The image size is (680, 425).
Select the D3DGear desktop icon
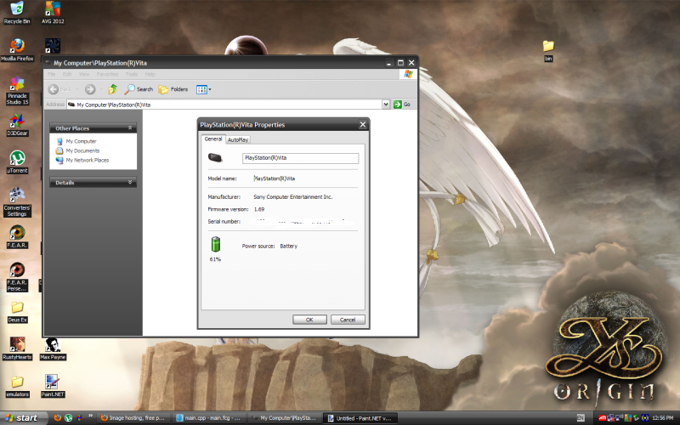click(17, 125)
